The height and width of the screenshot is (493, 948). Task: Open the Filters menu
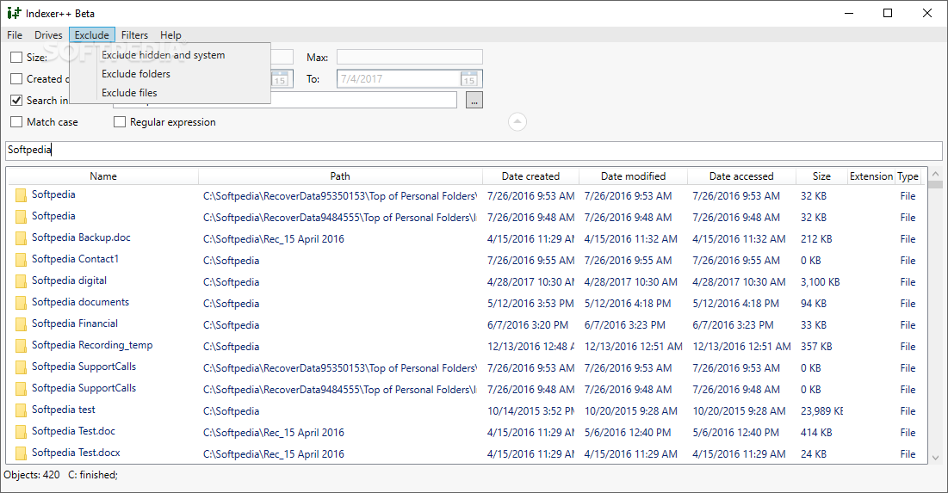point(134,35)
